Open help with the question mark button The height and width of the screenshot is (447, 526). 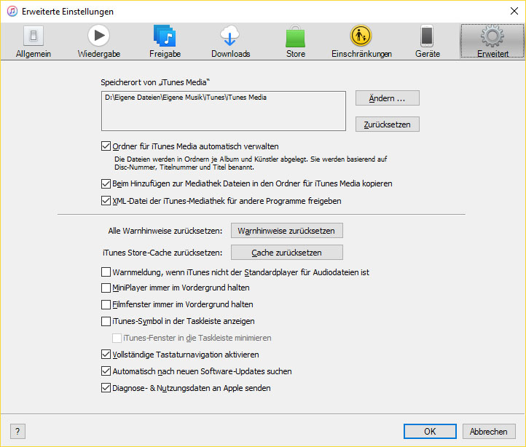pyautogui.click(x=17, y=431)
